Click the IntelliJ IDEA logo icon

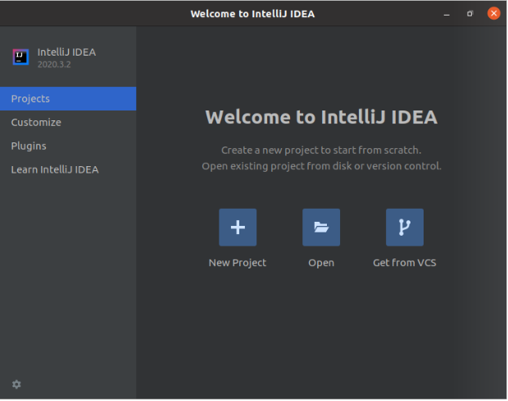[20, 57]
